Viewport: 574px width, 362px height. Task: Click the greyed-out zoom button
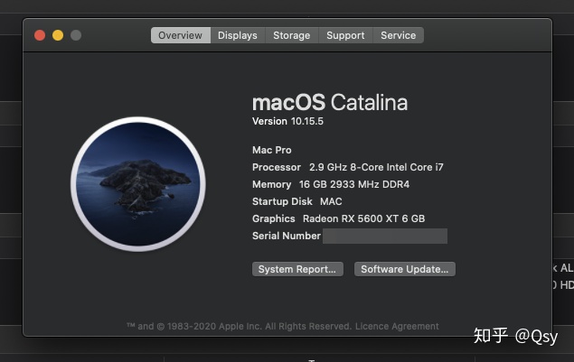(x=76, y=35)
